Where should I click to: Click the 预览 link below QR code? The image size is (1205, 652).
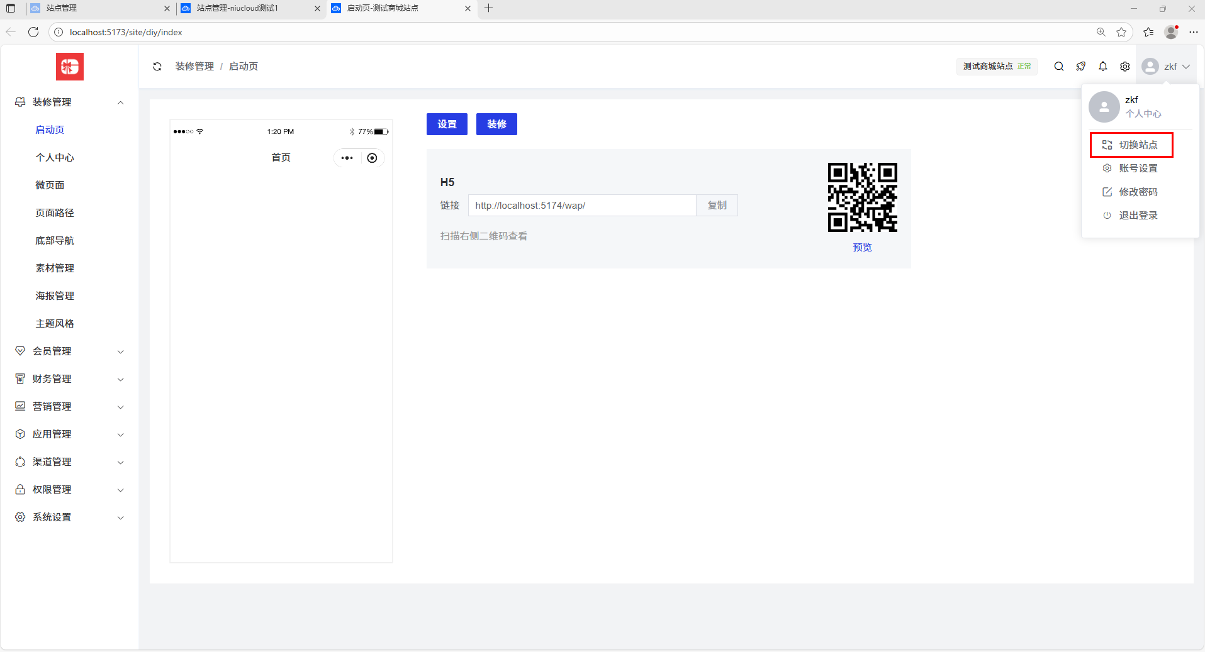(x=862, y=248)
